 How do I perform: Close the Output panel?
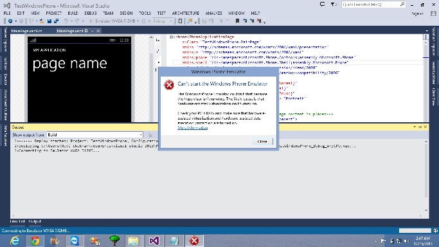(x=425, y=127)
